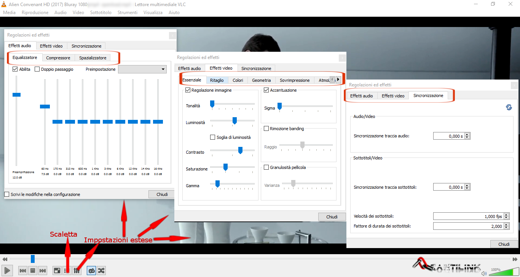Click the Contrasto slider handle
The height and width of the screenshot is (277, 520).
click(x=240, y=150)
